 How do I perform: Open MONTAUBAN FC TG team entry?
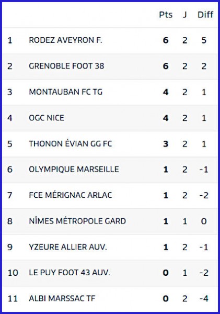pos(66,92)
